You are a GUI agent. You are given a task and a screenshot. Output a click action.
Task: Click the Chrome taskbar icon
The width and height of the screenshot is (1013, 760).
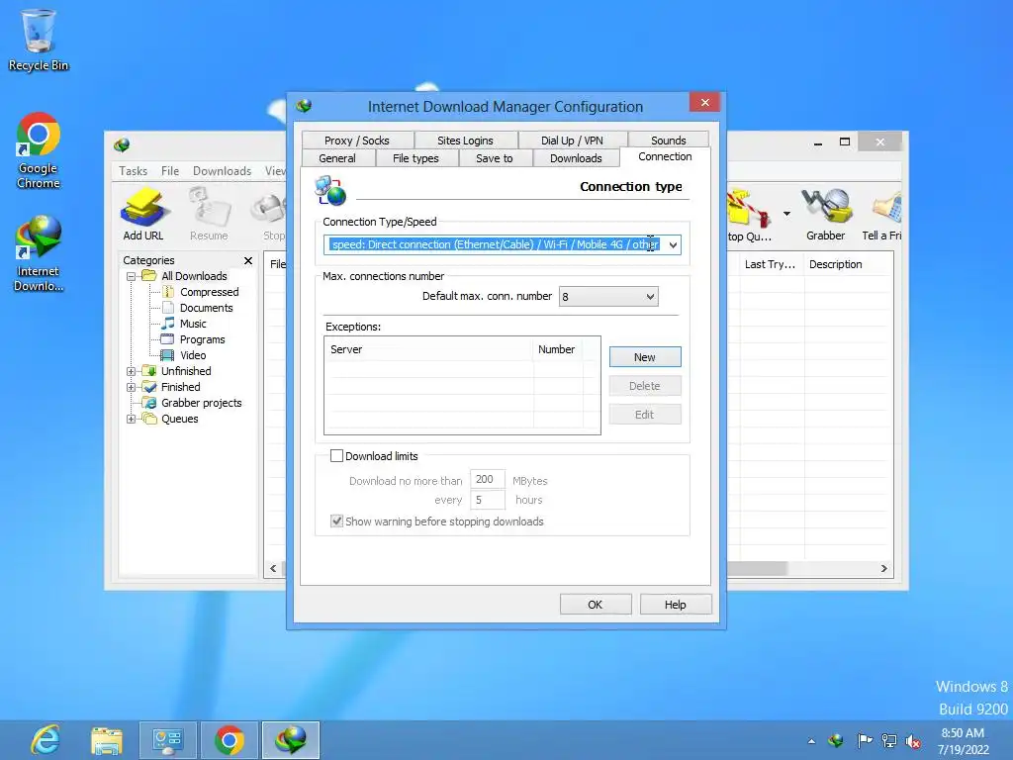(230, 740)
